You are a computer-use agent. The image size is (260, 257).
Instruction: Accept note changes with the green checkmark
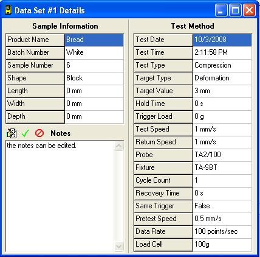tap(26, 133)
